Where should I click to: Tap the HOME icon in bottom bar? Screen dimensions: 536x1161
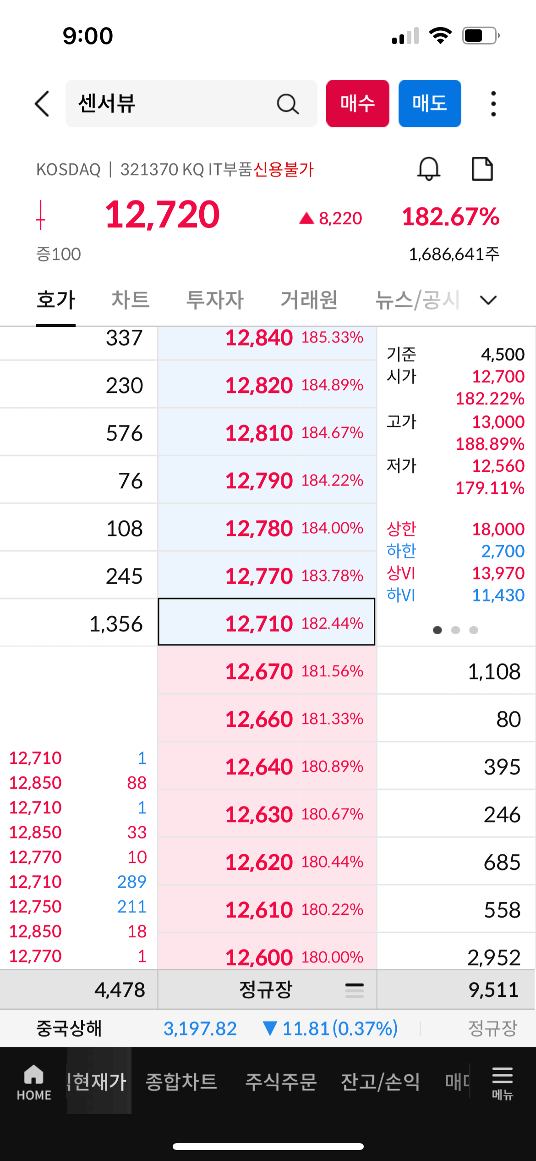34,1082
